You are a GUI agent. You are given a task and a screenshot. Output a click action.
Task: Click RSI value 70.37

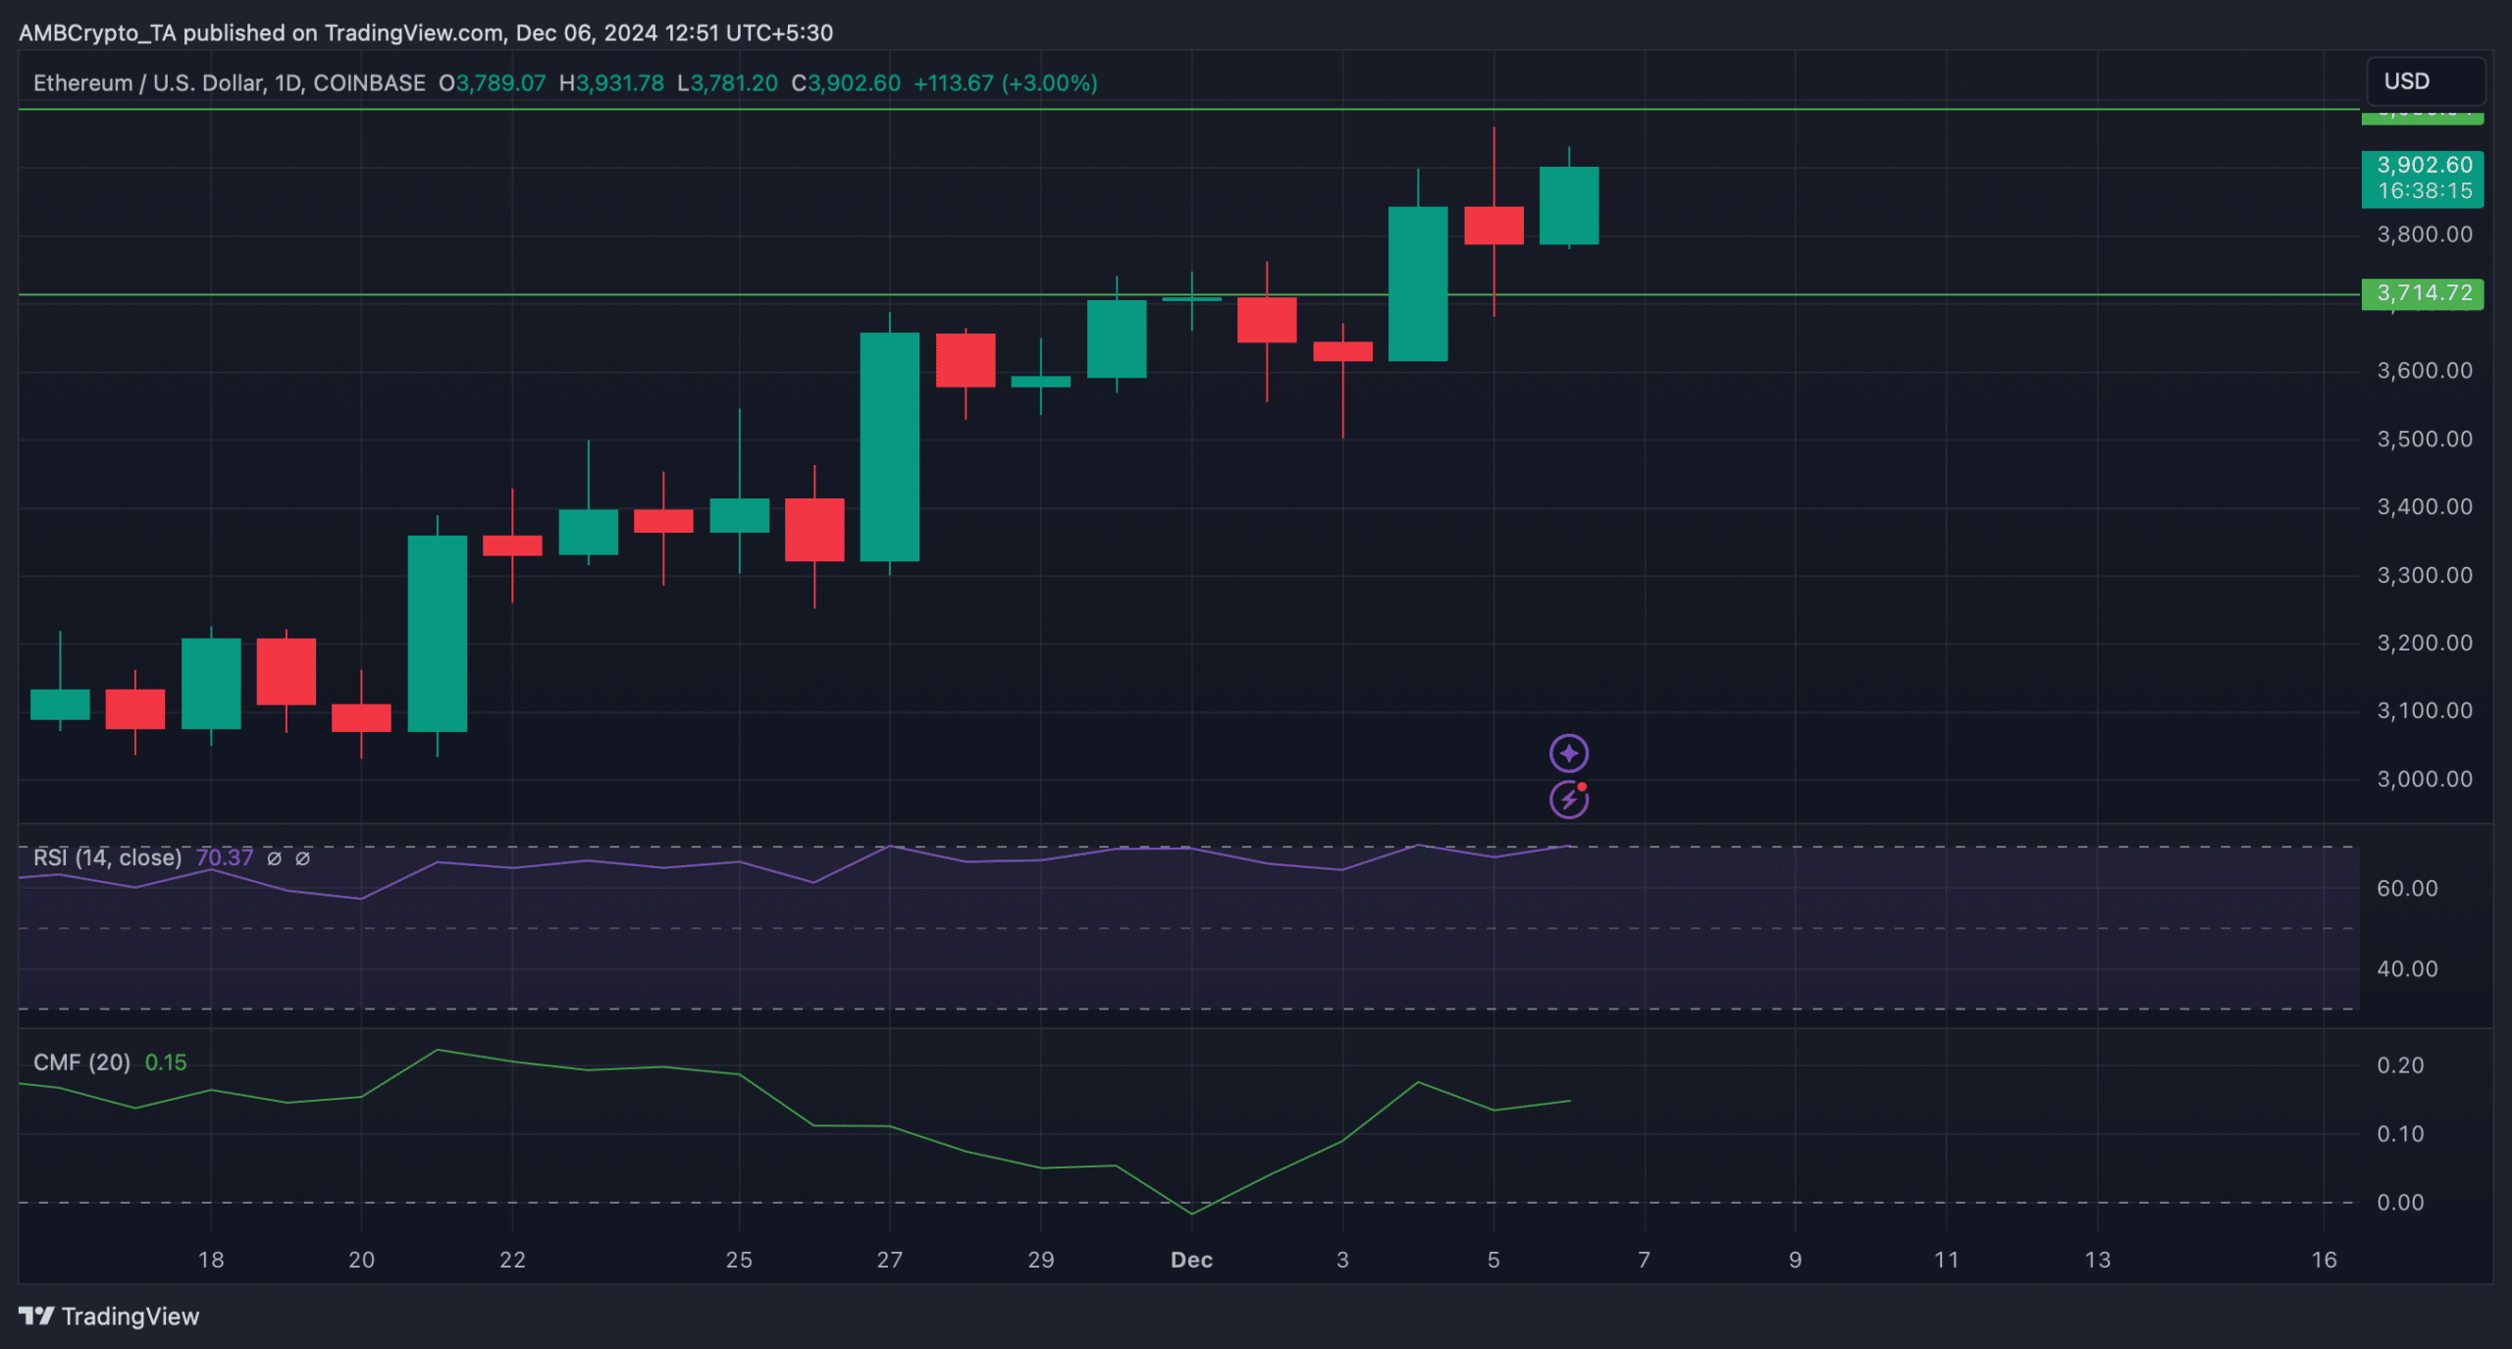(x=224, y=857)
